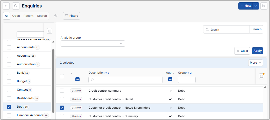270x120 pixels.
Task: Click the Clear filters button
Action: (242, 51)
